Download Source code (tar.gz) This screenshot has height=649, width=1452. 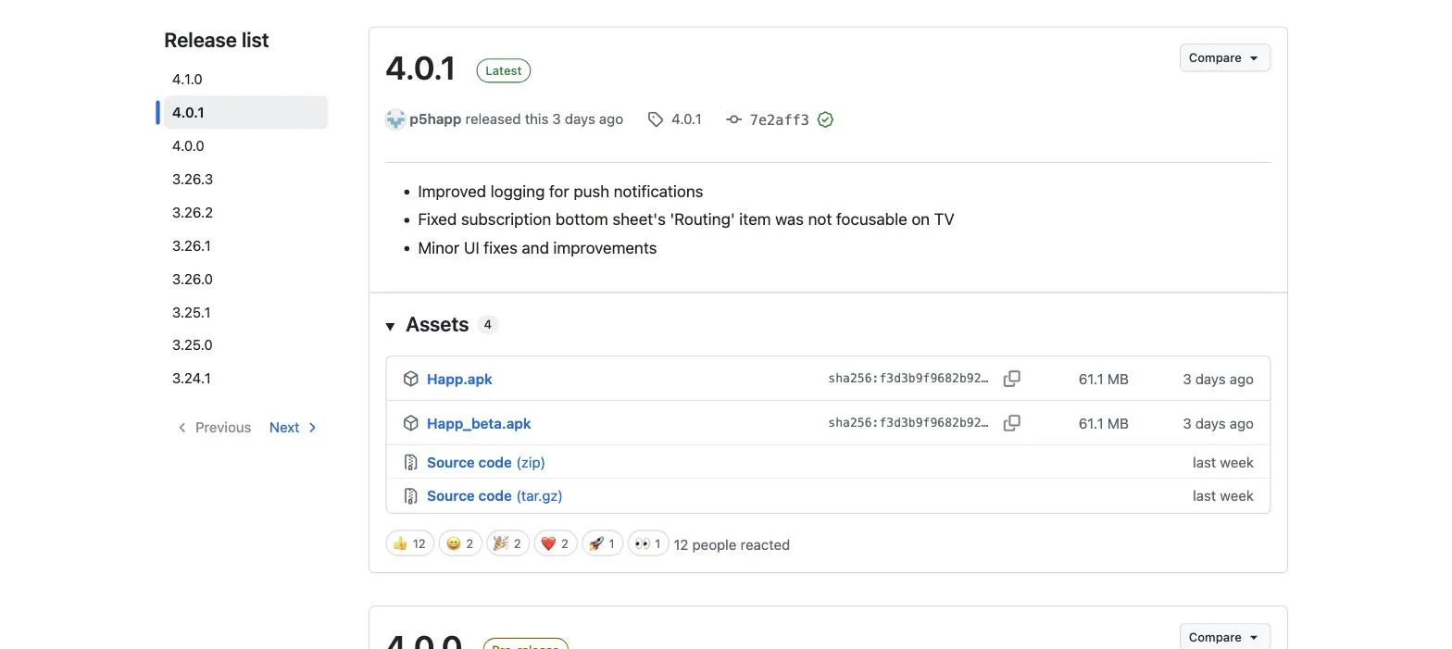click(494, 496)
